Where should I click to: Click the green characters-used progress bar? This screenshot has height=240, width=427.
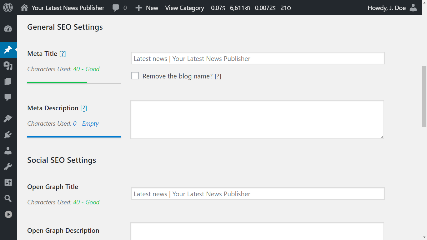[57, 83]
